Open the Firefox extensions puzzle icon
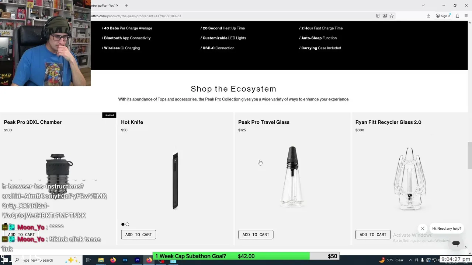Image resolution: width=472 pixels, height=265 pixels. pos(457,16)
